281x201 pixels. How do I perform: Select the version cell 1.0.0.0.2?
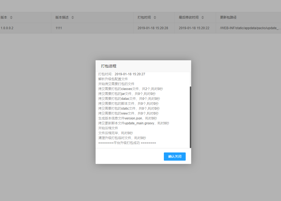pyautogui.click(x=7, y=28)
